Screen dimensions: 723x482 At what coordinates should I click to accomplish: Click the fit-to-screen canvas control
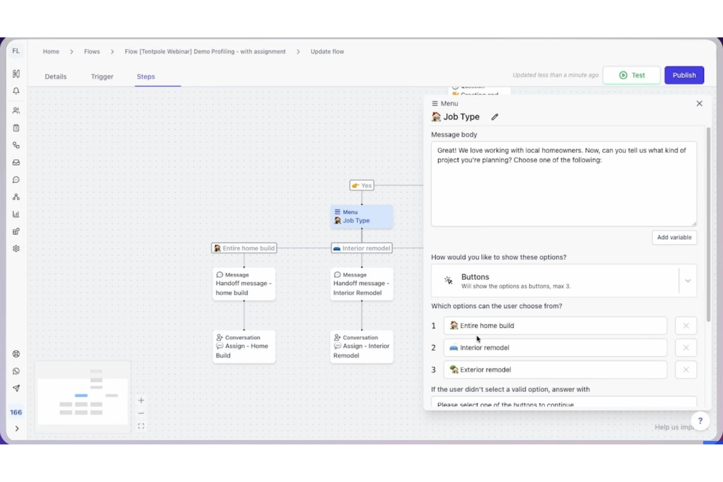tap(141, 426)
